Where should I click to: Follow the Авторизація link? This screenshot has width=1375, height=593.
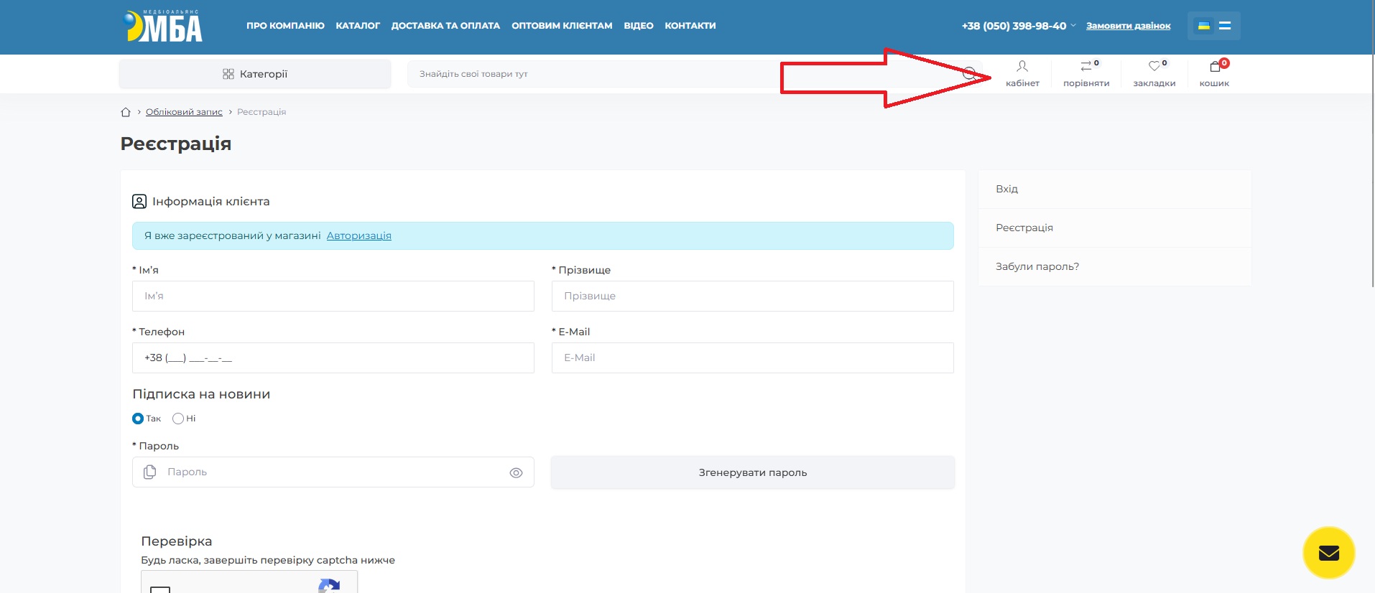click(x=358, y=235)
